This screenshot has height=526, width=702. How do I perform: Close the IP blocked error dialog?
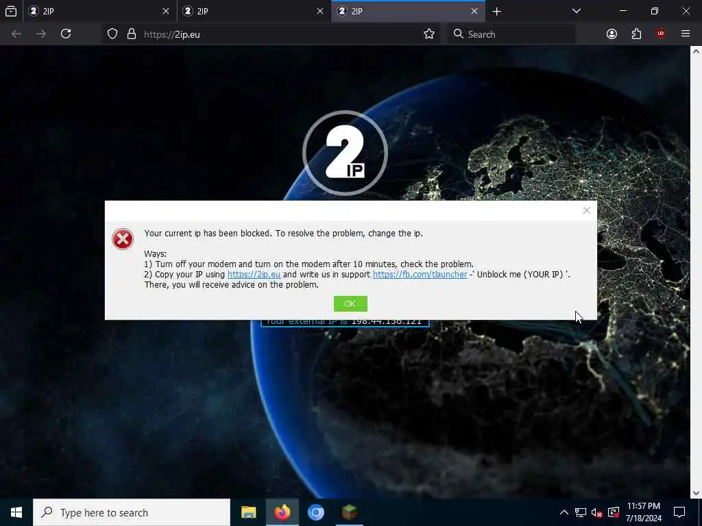[587, 210]
